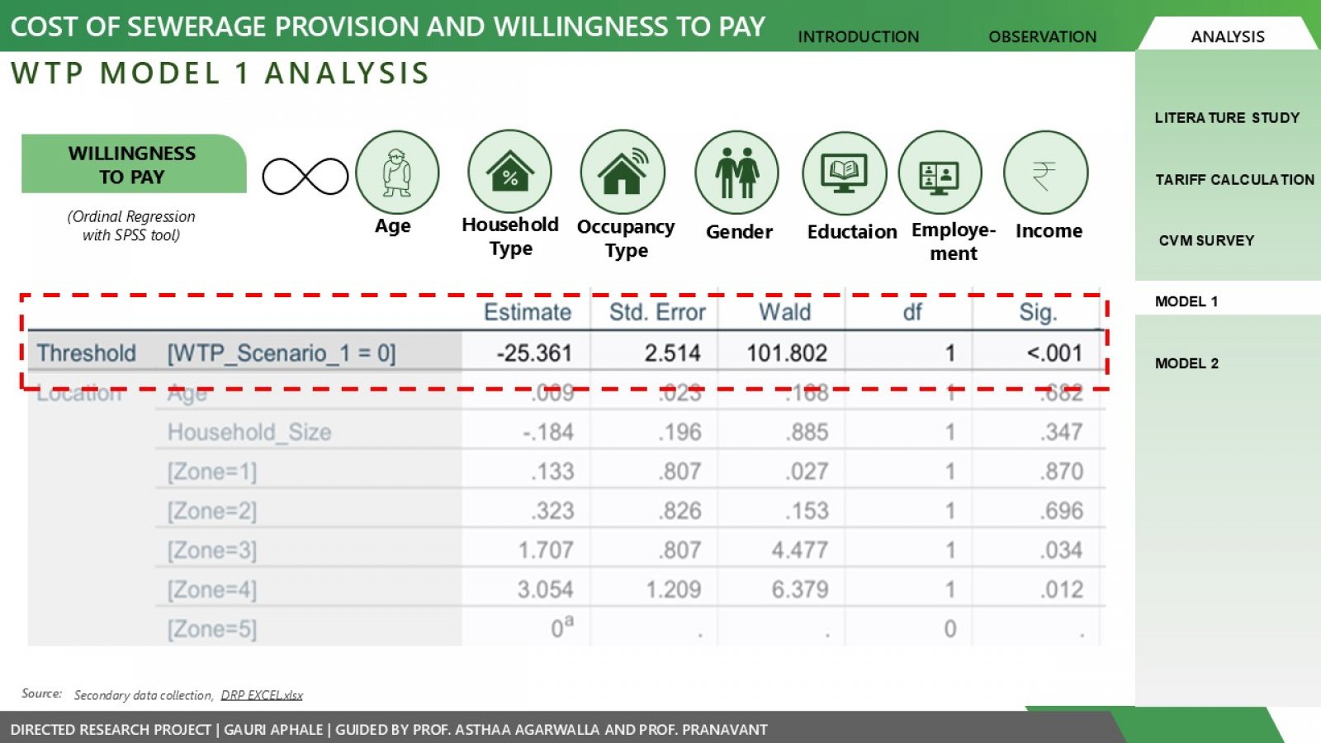Open the DRP EXCEL.xlsx source link
This screenshot has height=743, width=1321.
262,695
